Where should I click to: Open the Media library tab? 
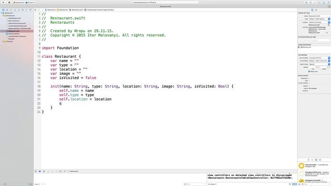click(320, 160)
